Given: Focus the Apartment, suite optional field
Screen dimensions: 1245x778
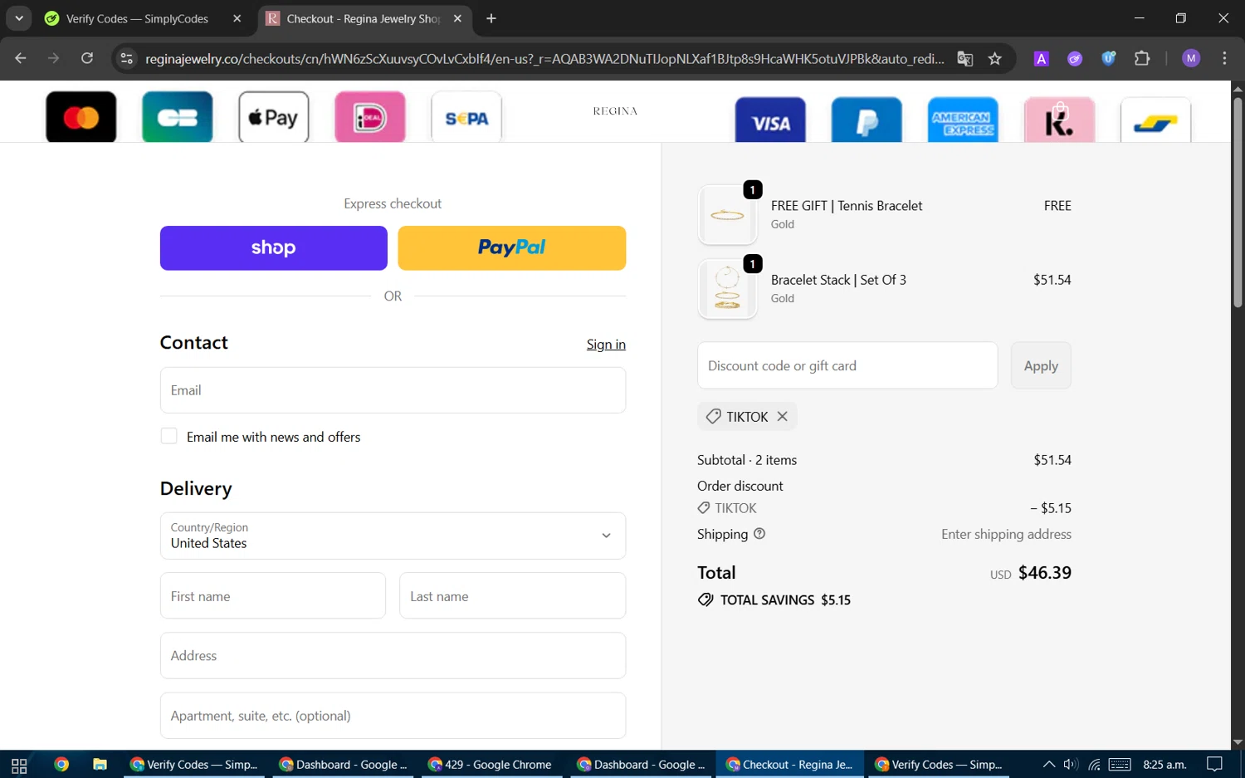Looking at the screenshot, I should click(393, 716).
